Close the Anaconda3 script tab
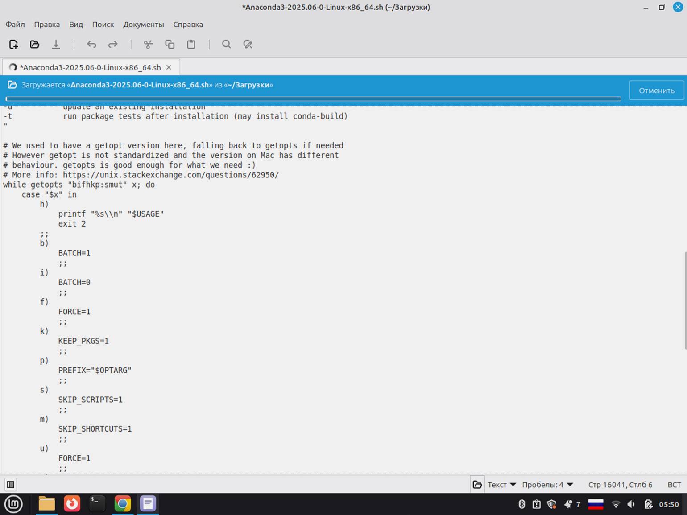Image resolution: width=687 pixels, height=515 pixels. click(169, 67)
